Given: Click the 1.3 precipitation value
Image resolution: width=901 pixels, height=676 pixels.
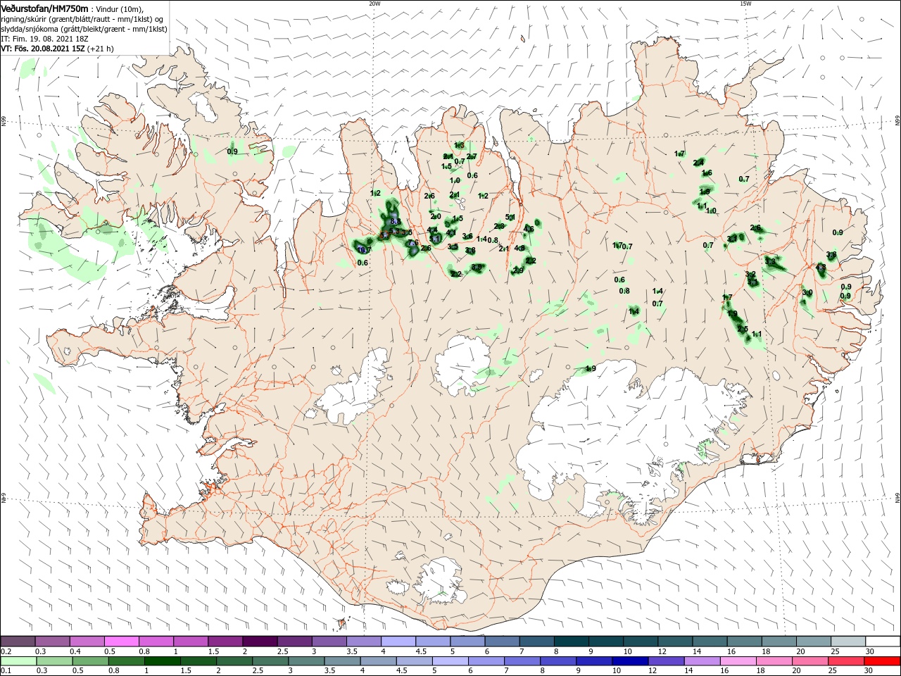Looking at the screenshot, I should click(x=459, y=145).
